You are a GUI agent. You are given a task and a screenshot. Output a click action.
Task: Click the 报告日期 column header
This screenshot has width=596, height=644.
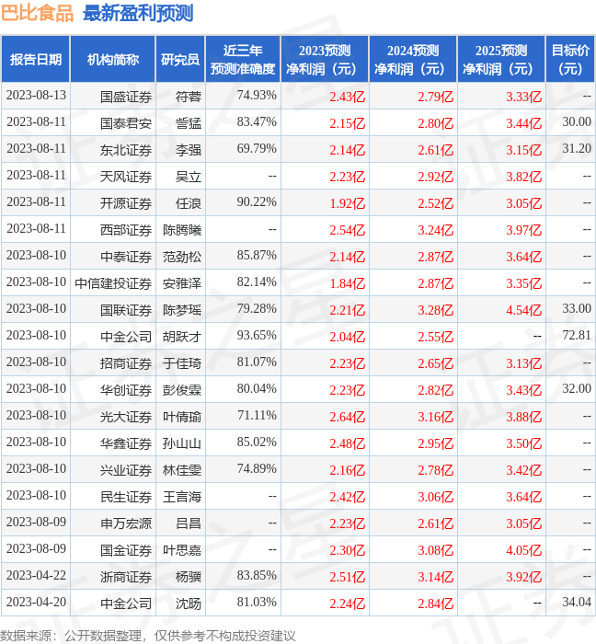click(x=36, y=60)
